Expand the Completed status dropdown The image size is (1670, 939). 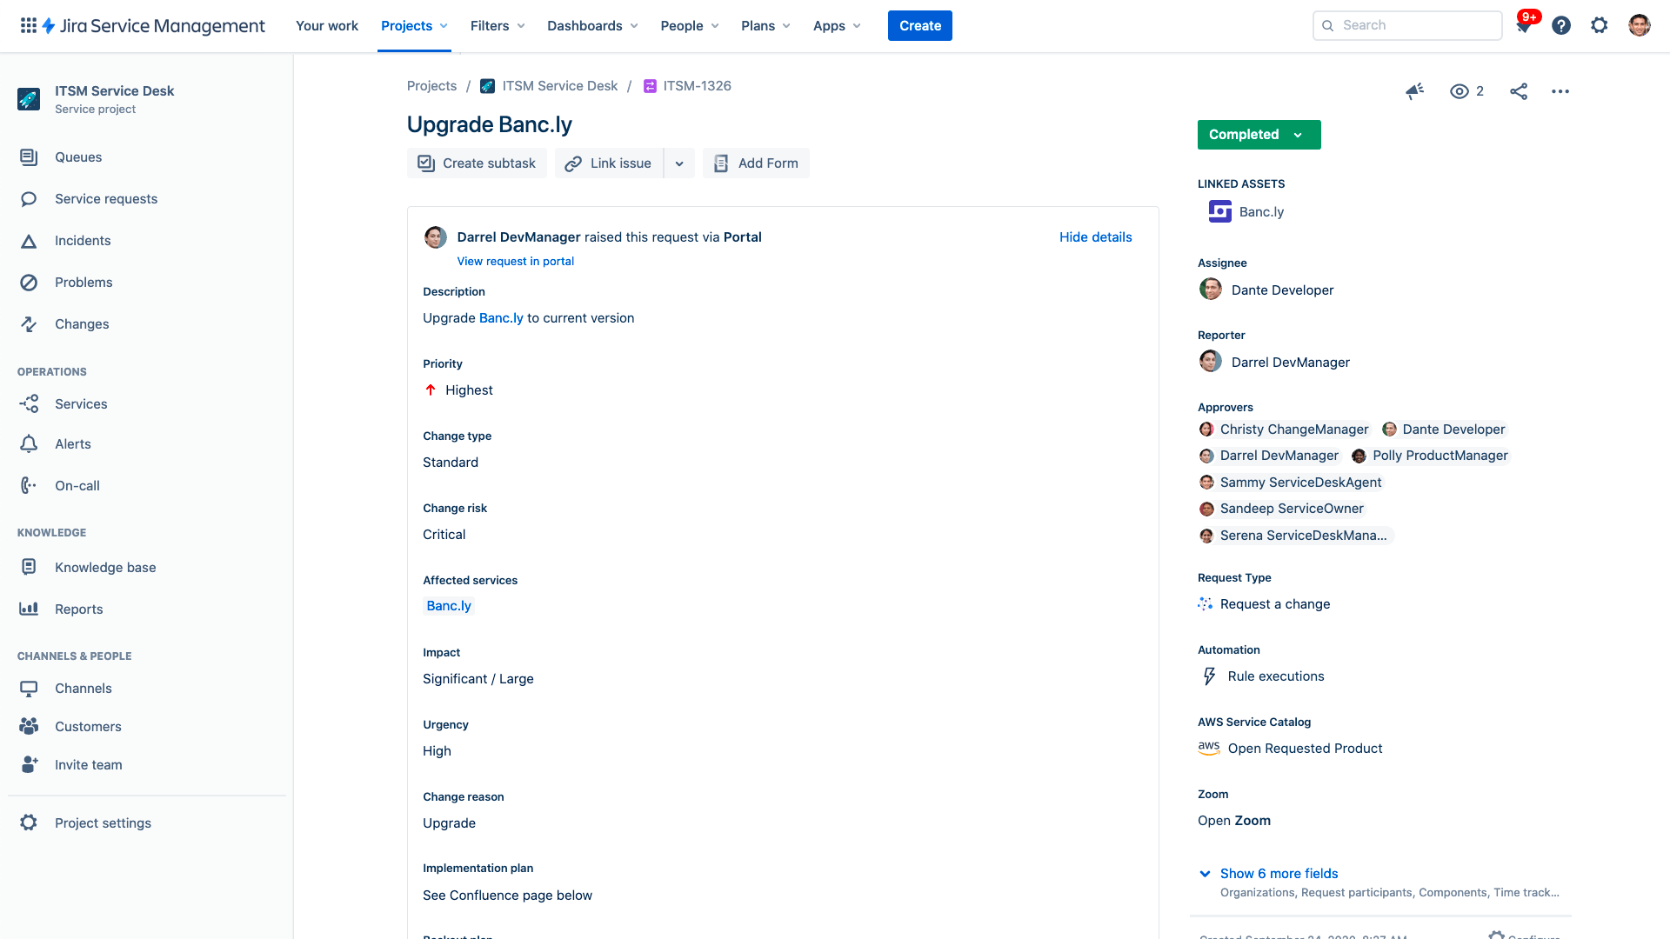click(1297, 134)
